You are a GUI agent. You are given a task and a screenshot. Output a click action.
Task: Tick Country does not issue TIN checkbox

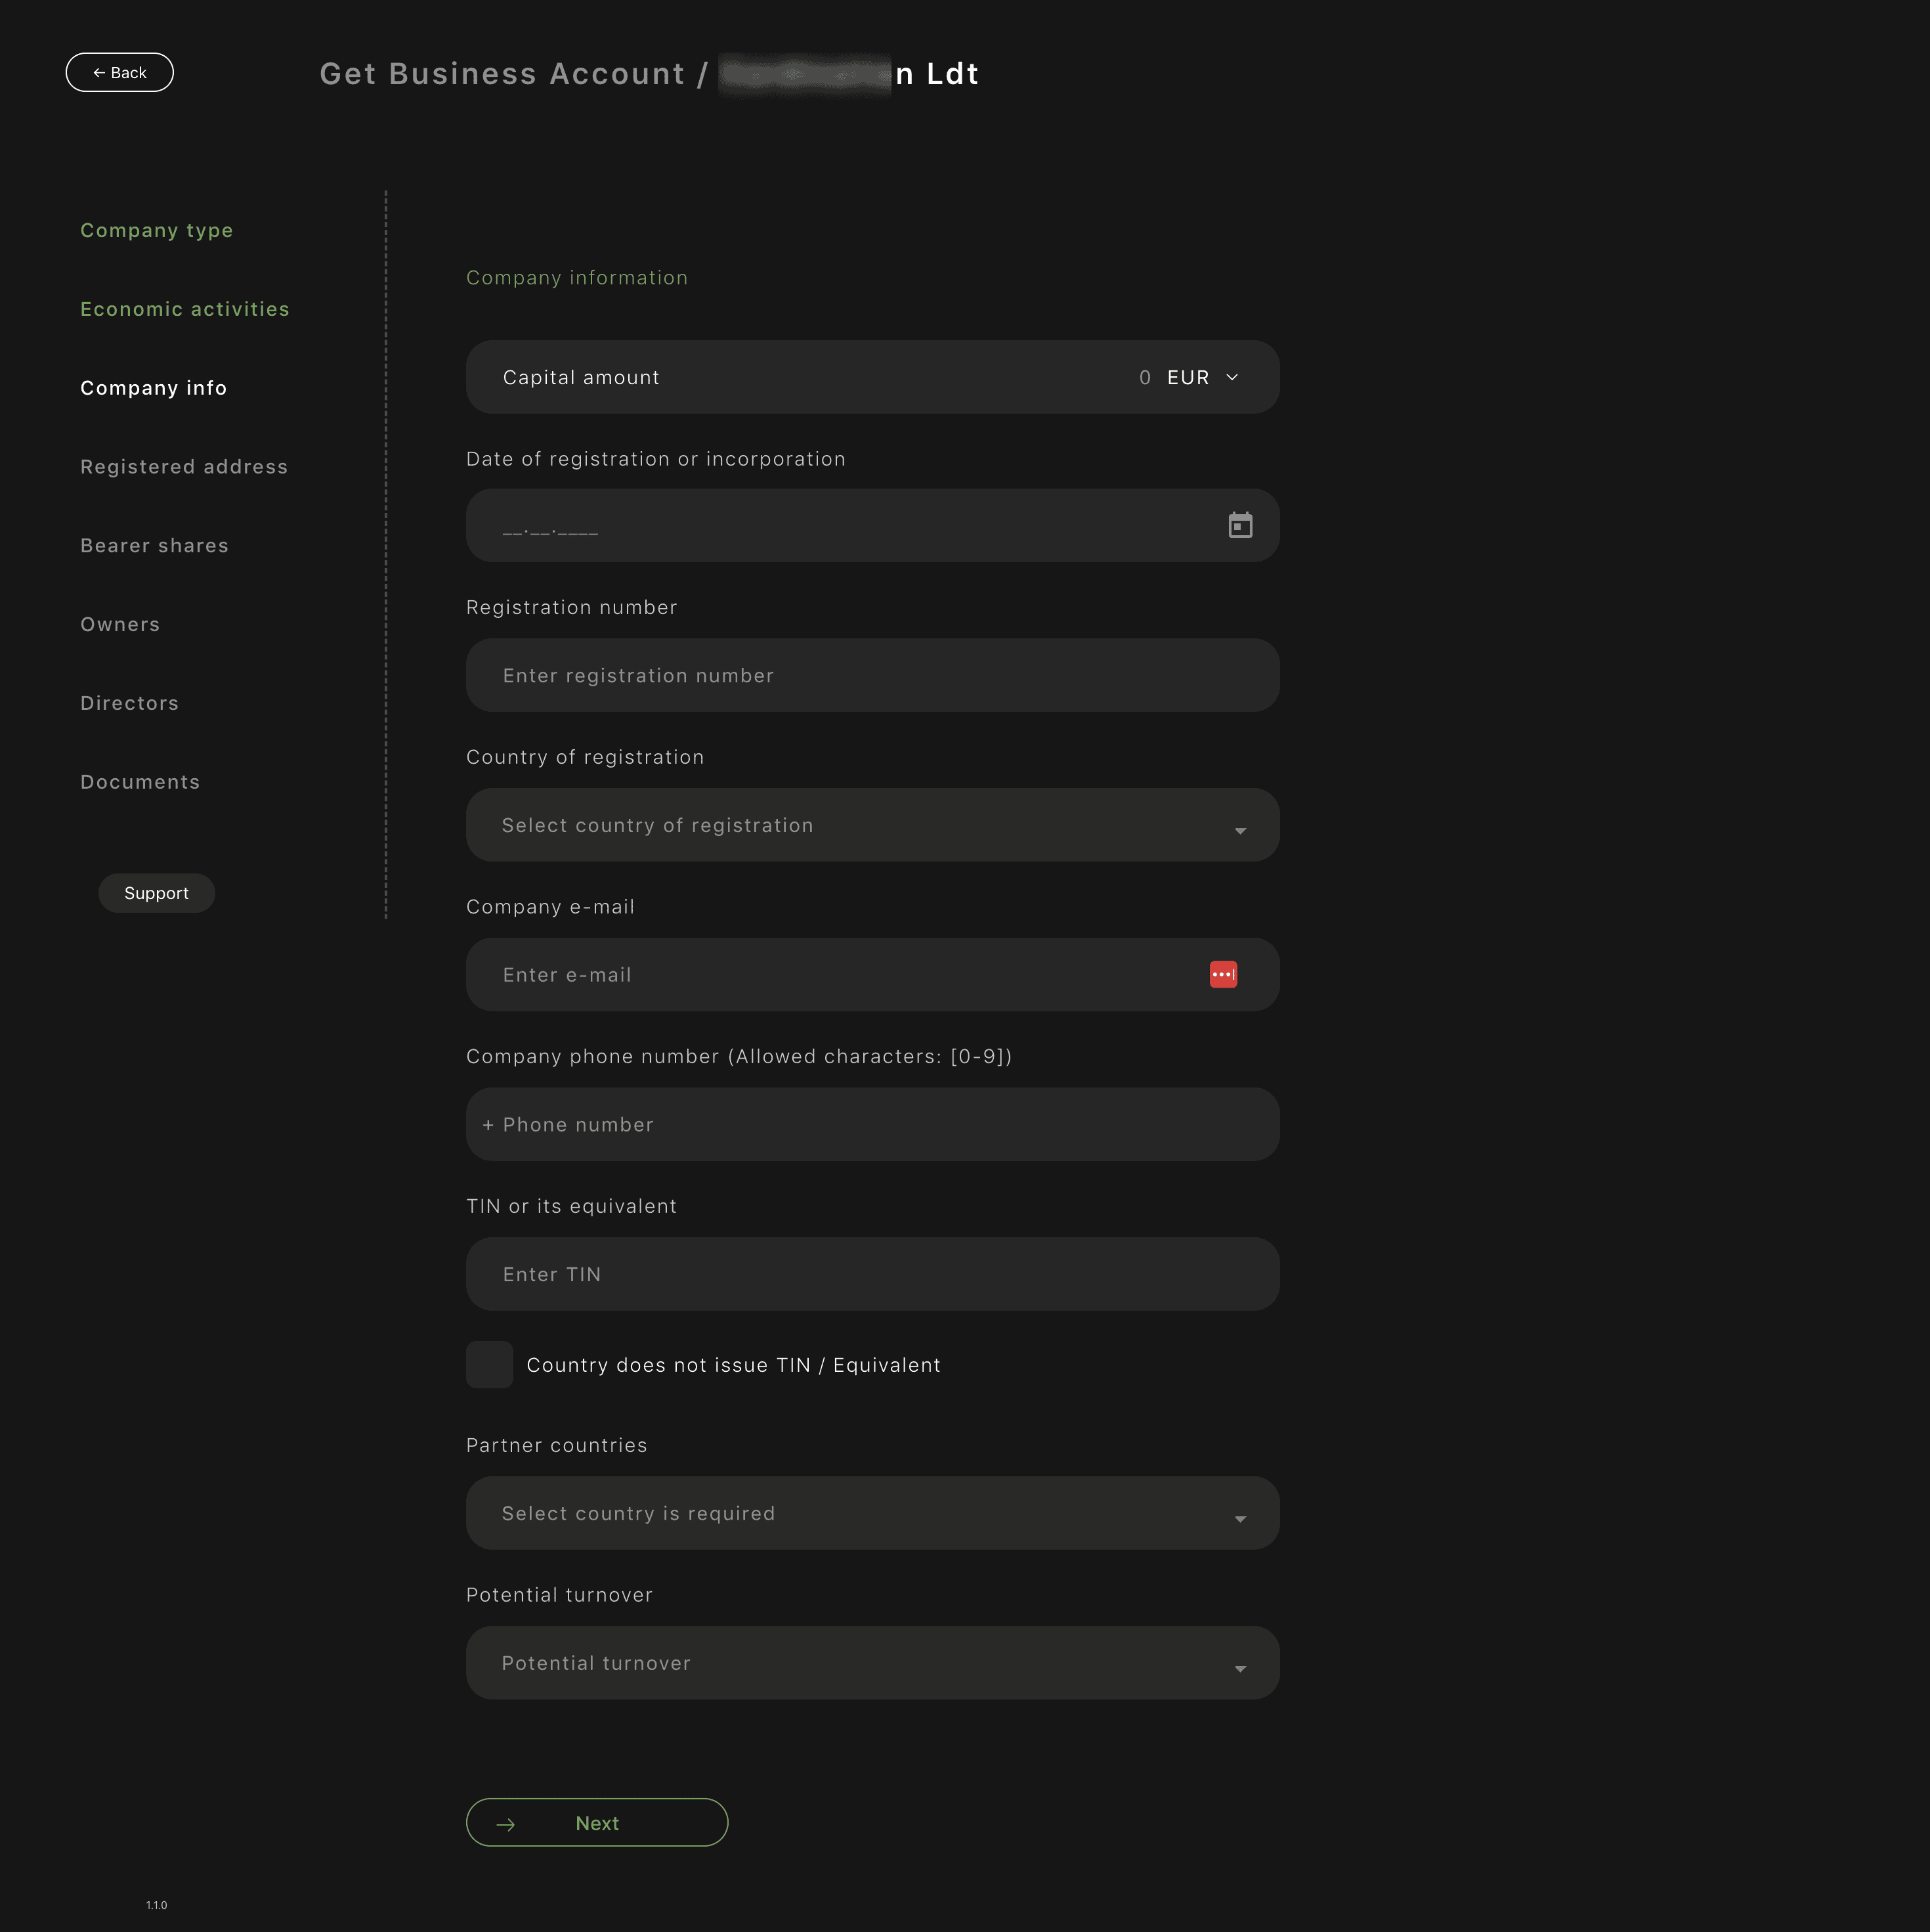(x=489, y=1364)
